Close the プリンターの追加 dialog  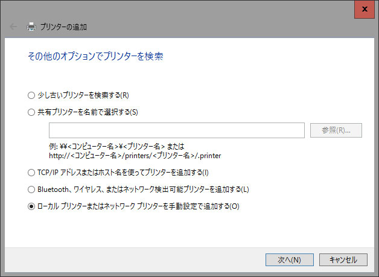click(x=365, y=9)
